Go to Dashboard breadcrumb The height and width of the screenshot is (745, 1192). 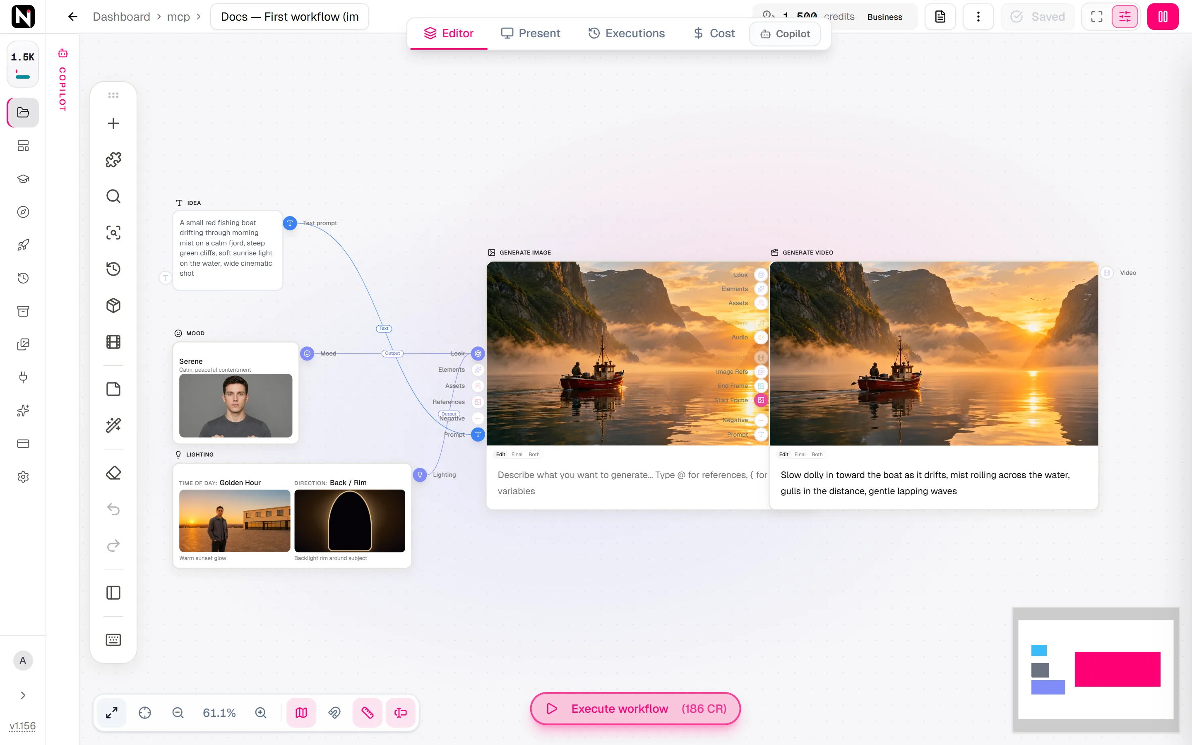click(x=121, y=17)
